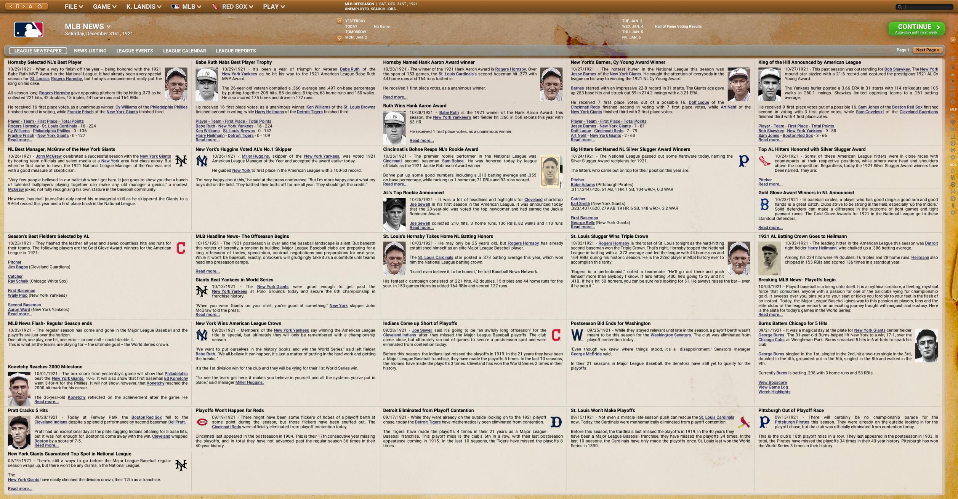Open the dollar sign finances icon

tap(953, 206)
